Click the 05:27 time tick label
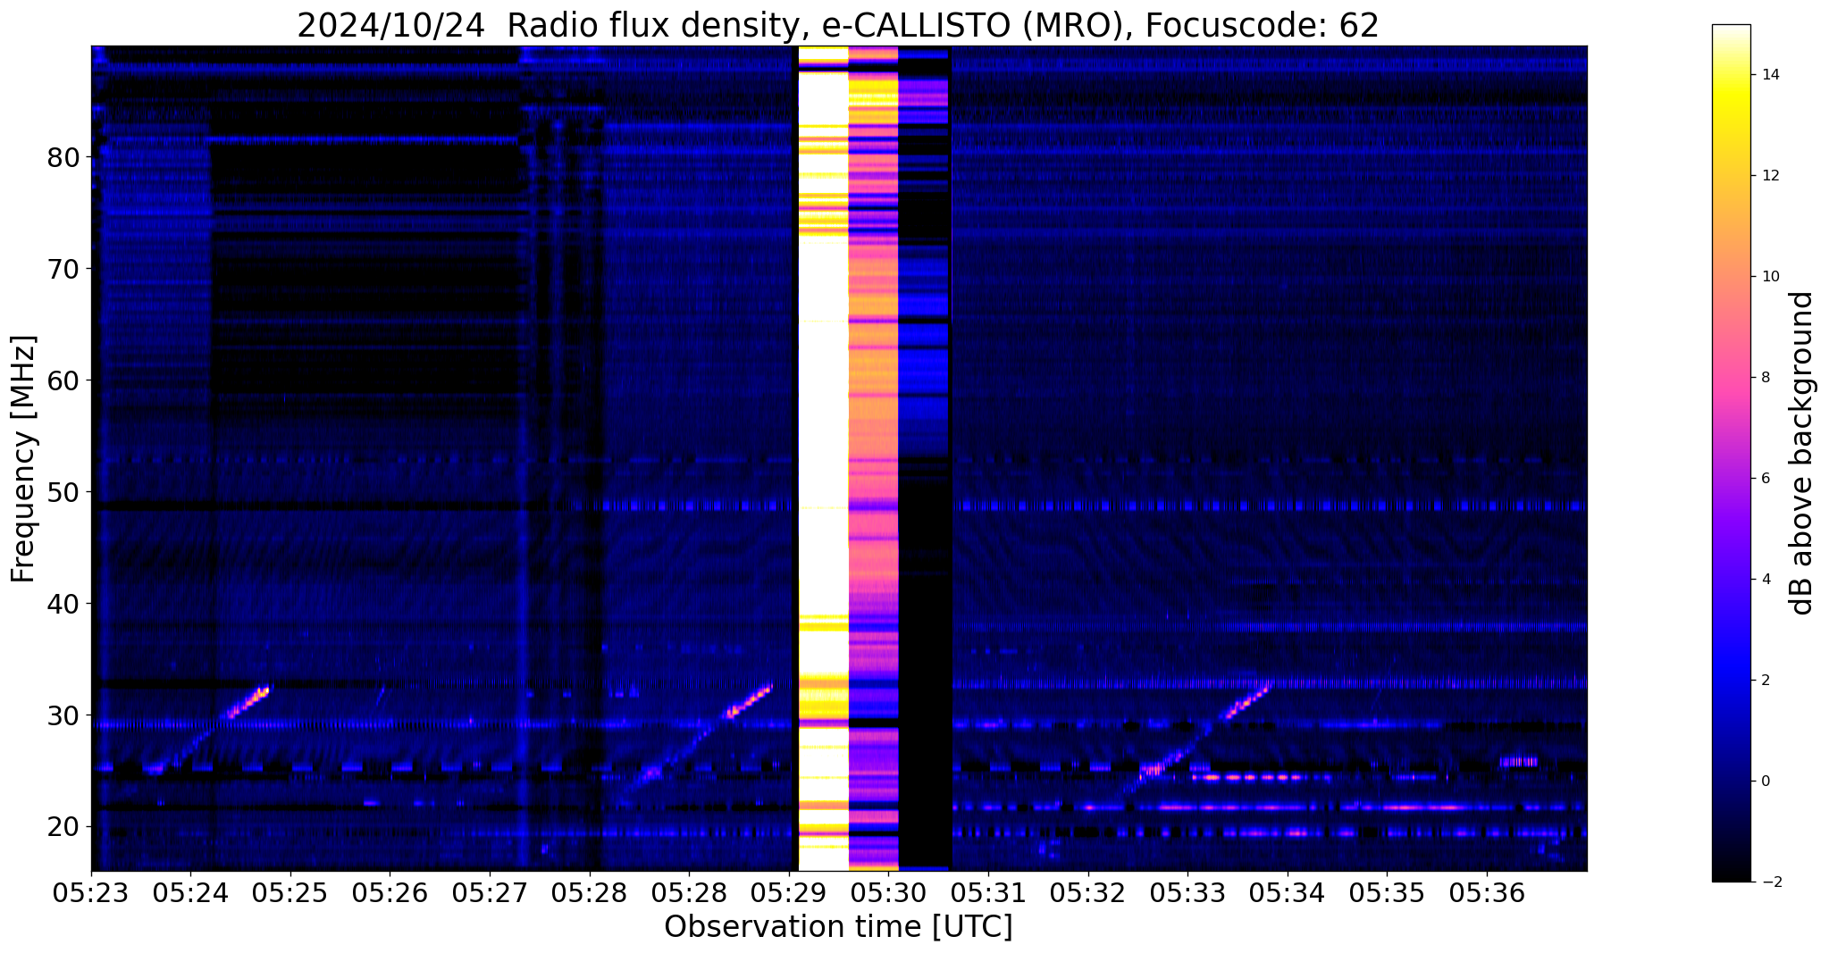The height and width of the screenshot is (953, 1829). point(490,893)
